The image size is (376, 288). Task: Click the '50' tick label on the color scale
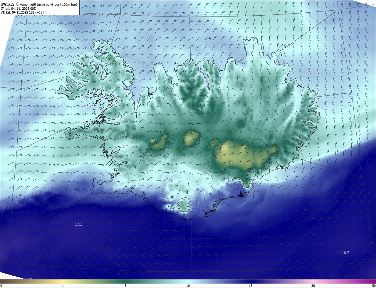pos(374,286)
